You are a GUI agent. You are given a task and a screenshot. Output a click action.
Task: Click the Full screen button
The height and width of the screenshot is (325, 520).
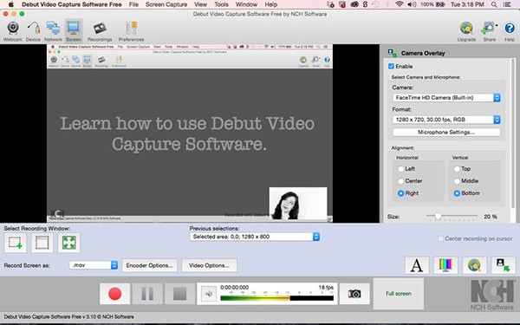click(x=399, y=294)
